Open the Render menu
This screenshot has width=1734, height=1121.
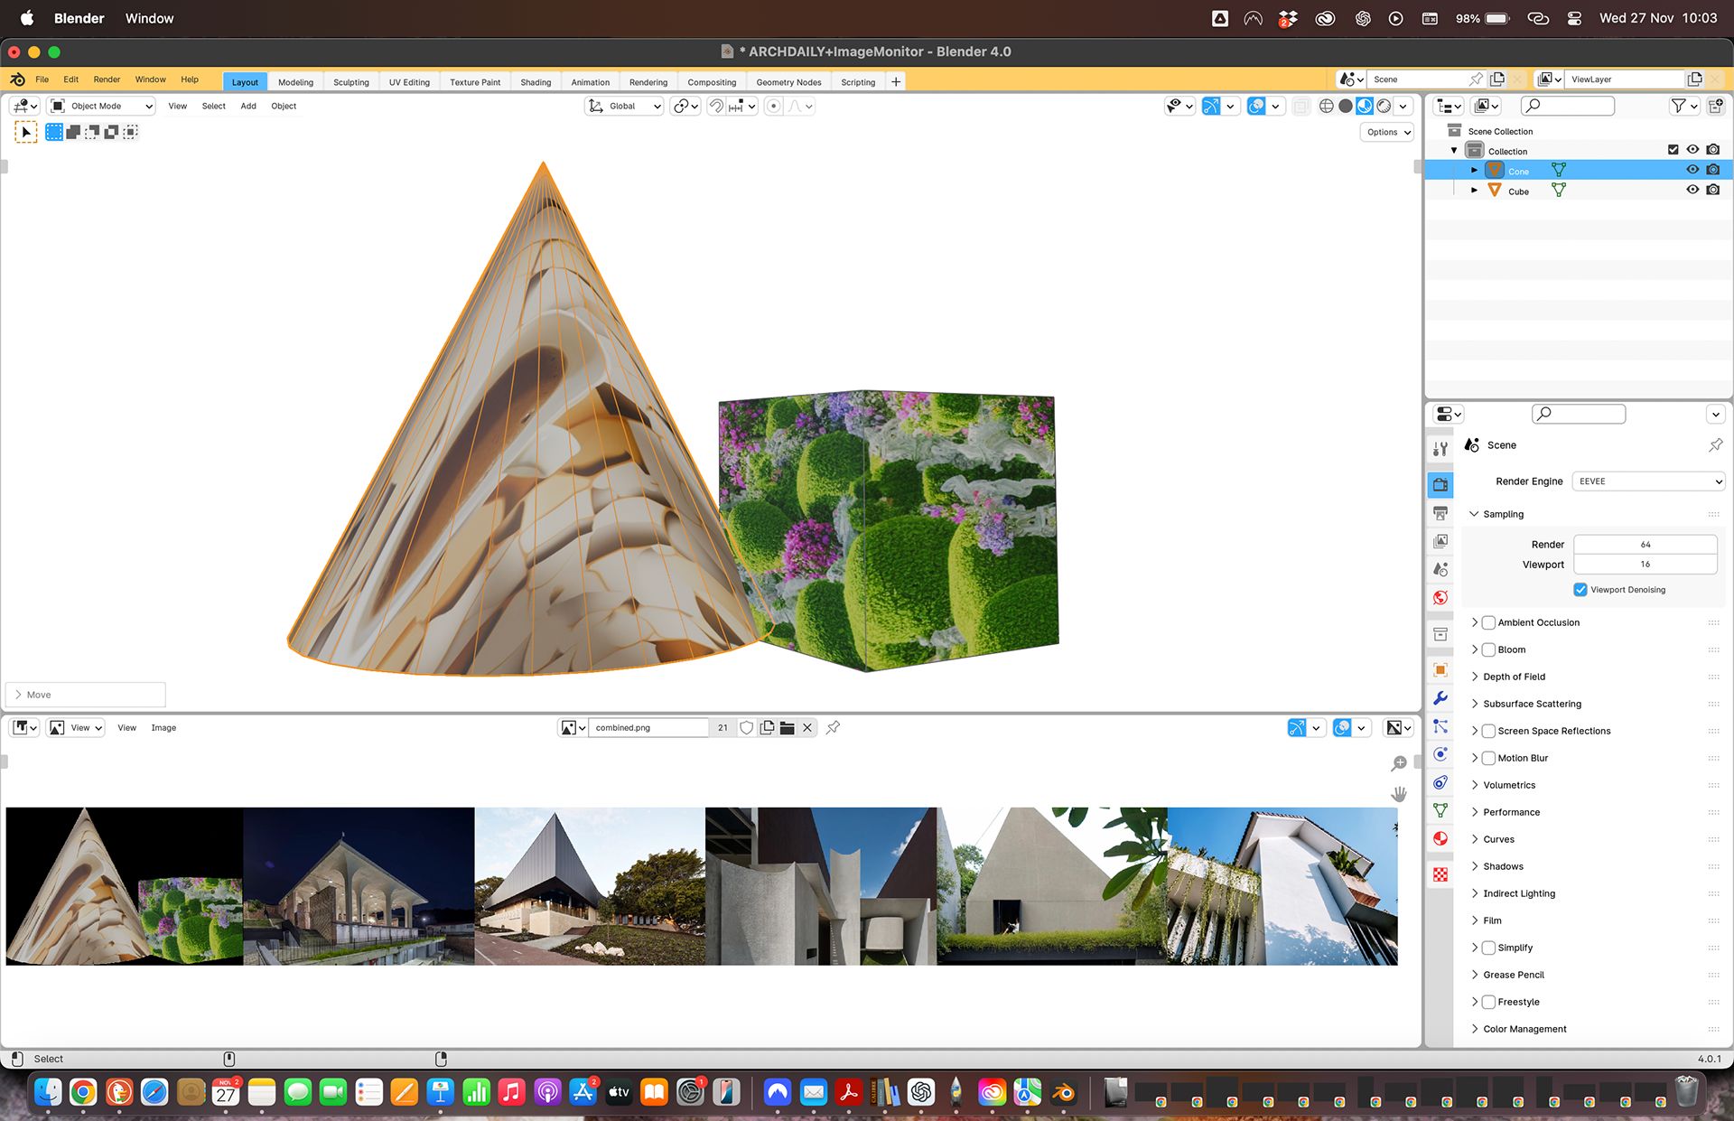107,79
